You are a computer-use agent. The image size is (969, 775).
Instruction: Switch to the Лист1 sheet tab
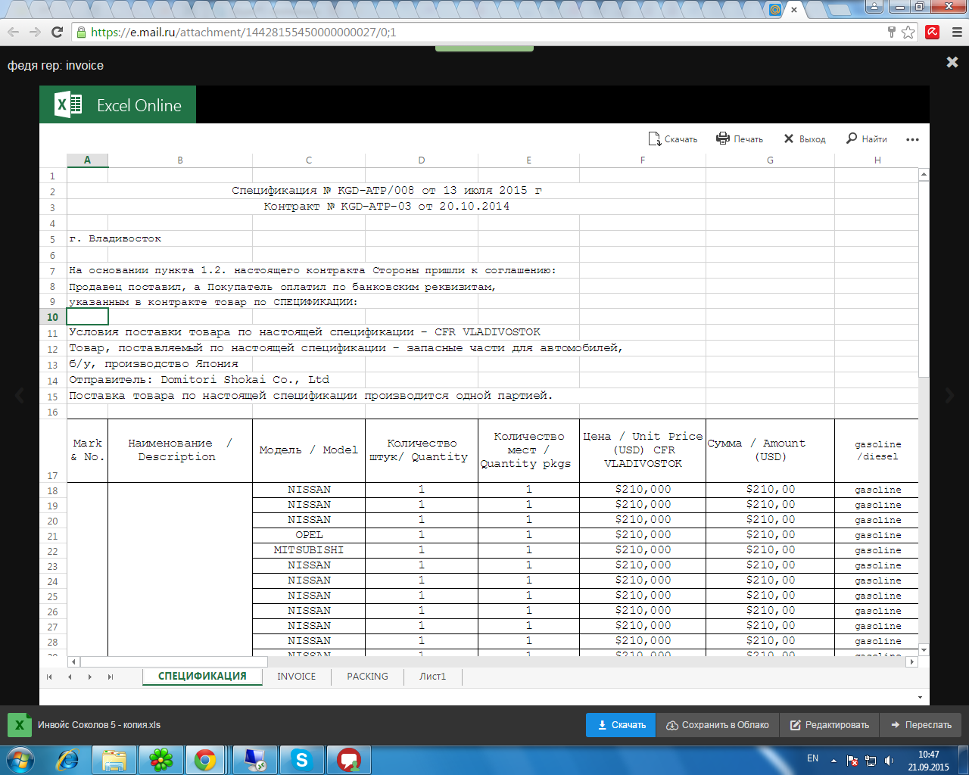point(432,677)
